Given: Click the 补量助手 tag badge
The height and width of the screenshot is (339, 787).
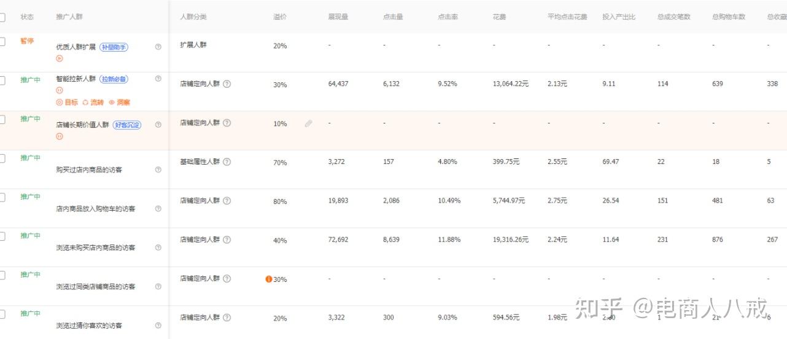Looking at the screenshot, I should point(114,47).
